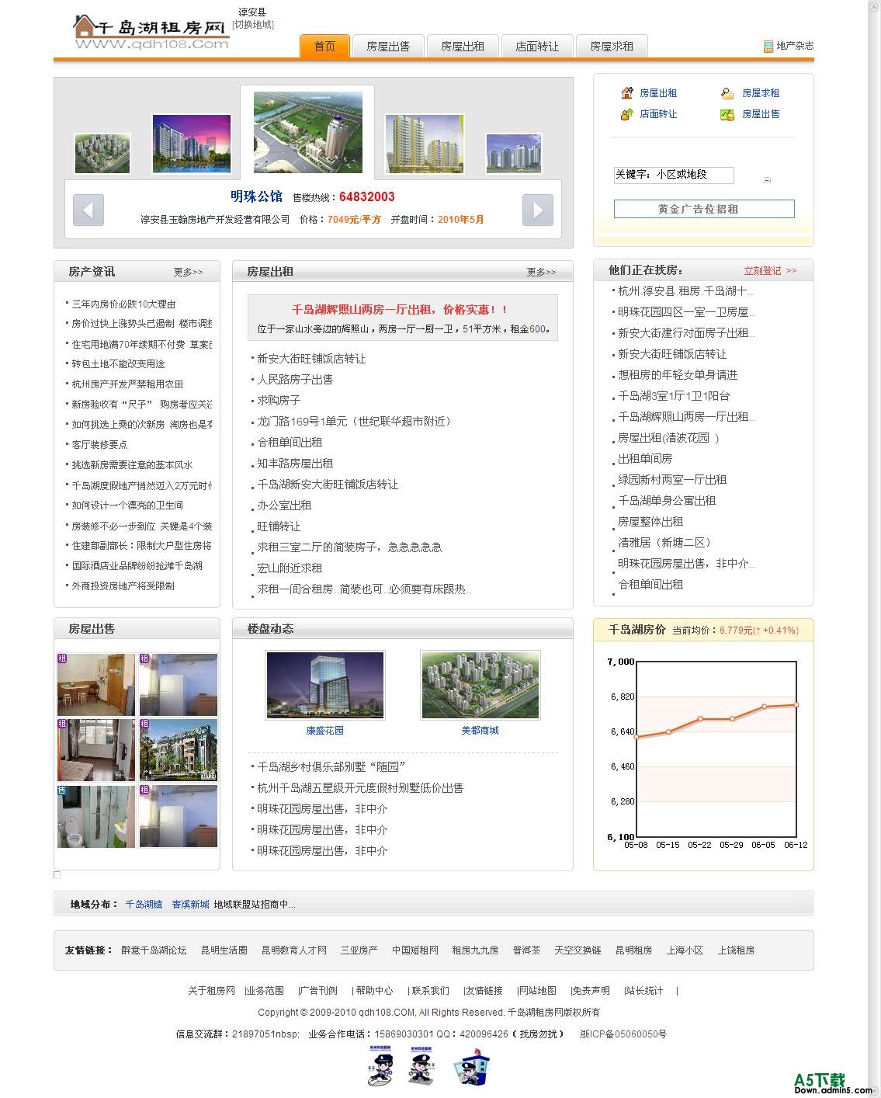The image size is (881, 1098).
Task: Click the 千岛湖镇 region link
Action: 144,905
